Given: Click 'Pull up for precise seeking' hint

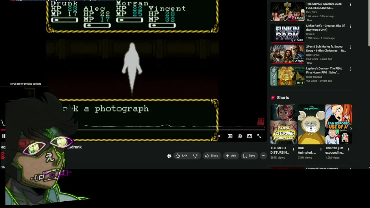Looking at the screenshot, I should 25,84.
